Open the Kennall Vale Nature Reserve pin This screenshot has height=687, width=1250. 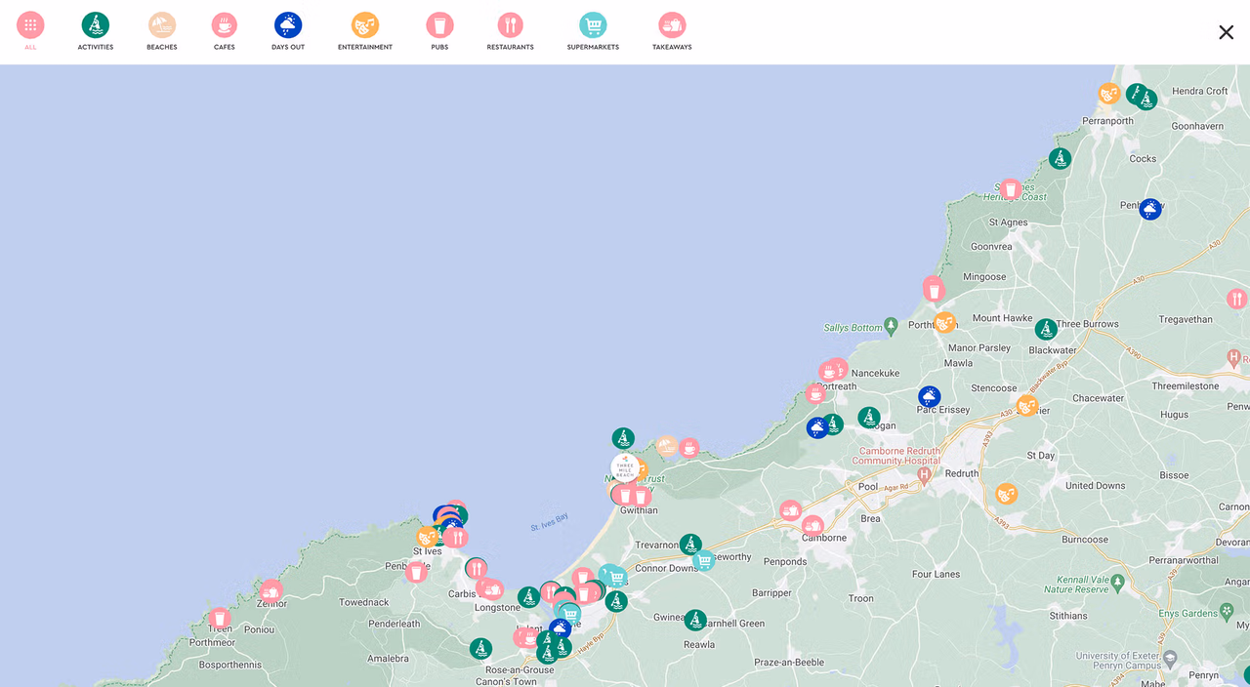[x=1118, y=582]
